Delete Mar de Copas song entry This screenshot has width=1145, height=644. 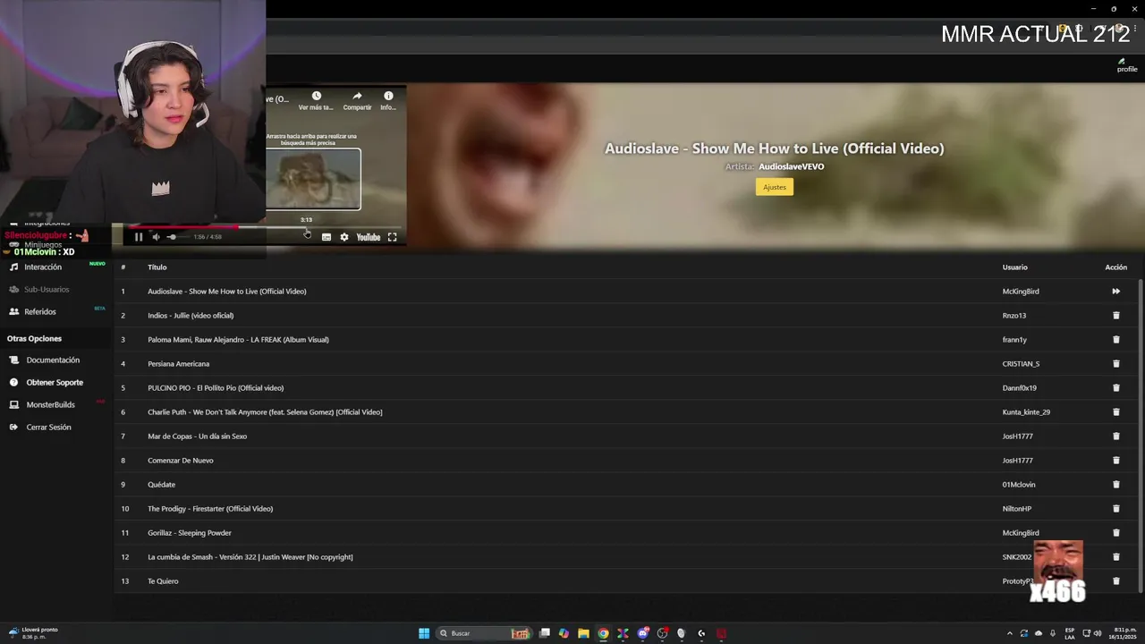[x=1115, y=436]
